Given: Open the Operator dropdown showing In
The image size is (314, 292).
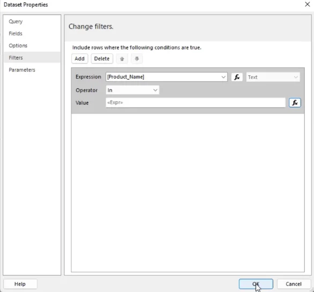Looking at the screenshot, I should click(133, 90).
